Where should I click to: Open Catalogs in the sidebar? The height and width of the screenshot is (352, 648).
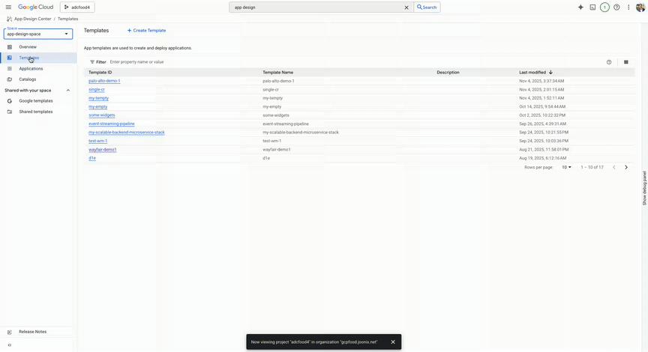point(27,79)
